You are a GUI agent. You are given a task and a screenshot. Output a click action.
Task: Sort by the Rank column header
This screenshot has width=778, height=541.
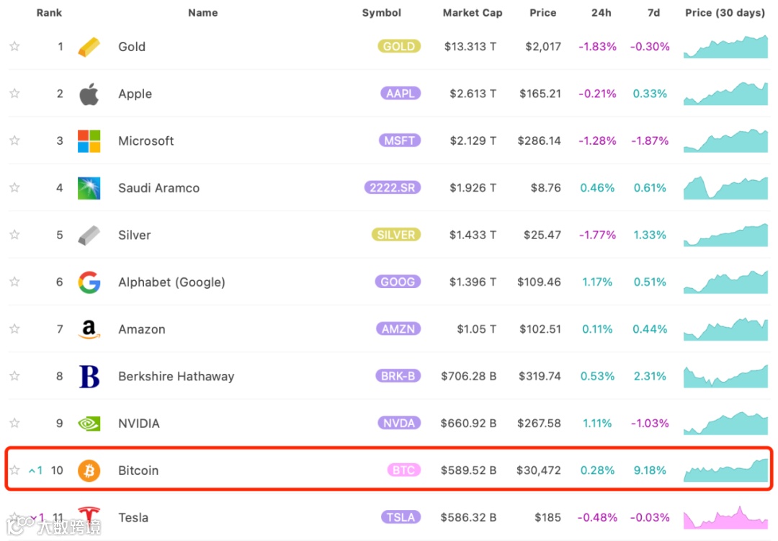pos(49,13)
